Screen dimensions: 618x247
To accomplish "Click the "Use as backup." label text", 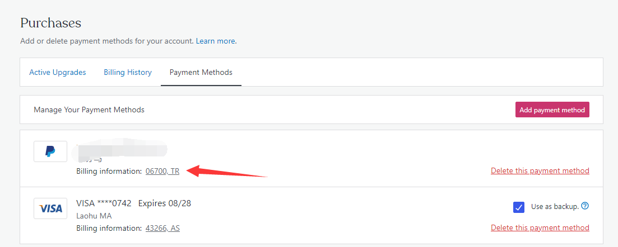I will pyautogui.click(x=554, y=207).
